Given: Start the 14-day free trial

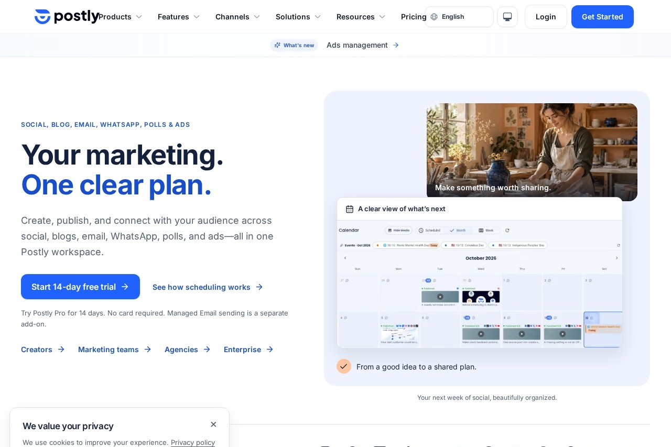Looking at the screenshot, I should (80, 287).
